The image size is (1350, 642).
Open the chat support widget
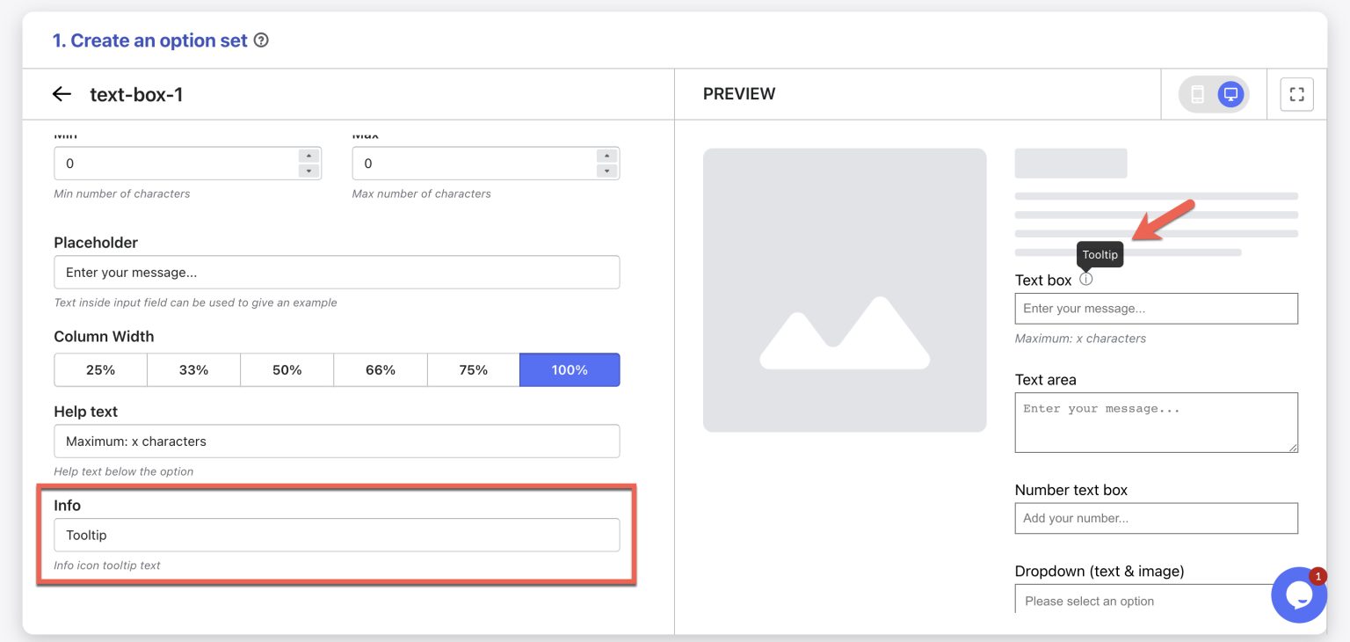[1299, 595]
